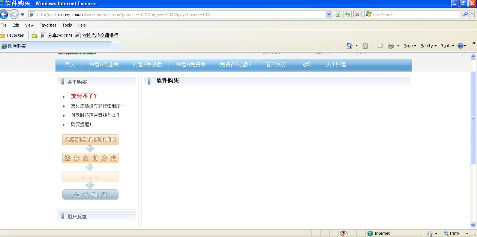The width and height of the screenshot is (477, 237).
Task: Toggle Compatibility View broken-page icon
Action: pos(338,15)
